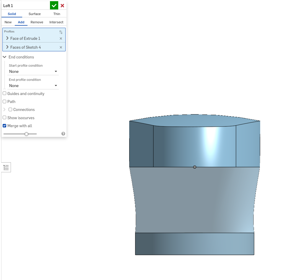This screenshot has width=306, height=280.
Task: Click the "Start profile condition" label
Action: tap(26, 66)
